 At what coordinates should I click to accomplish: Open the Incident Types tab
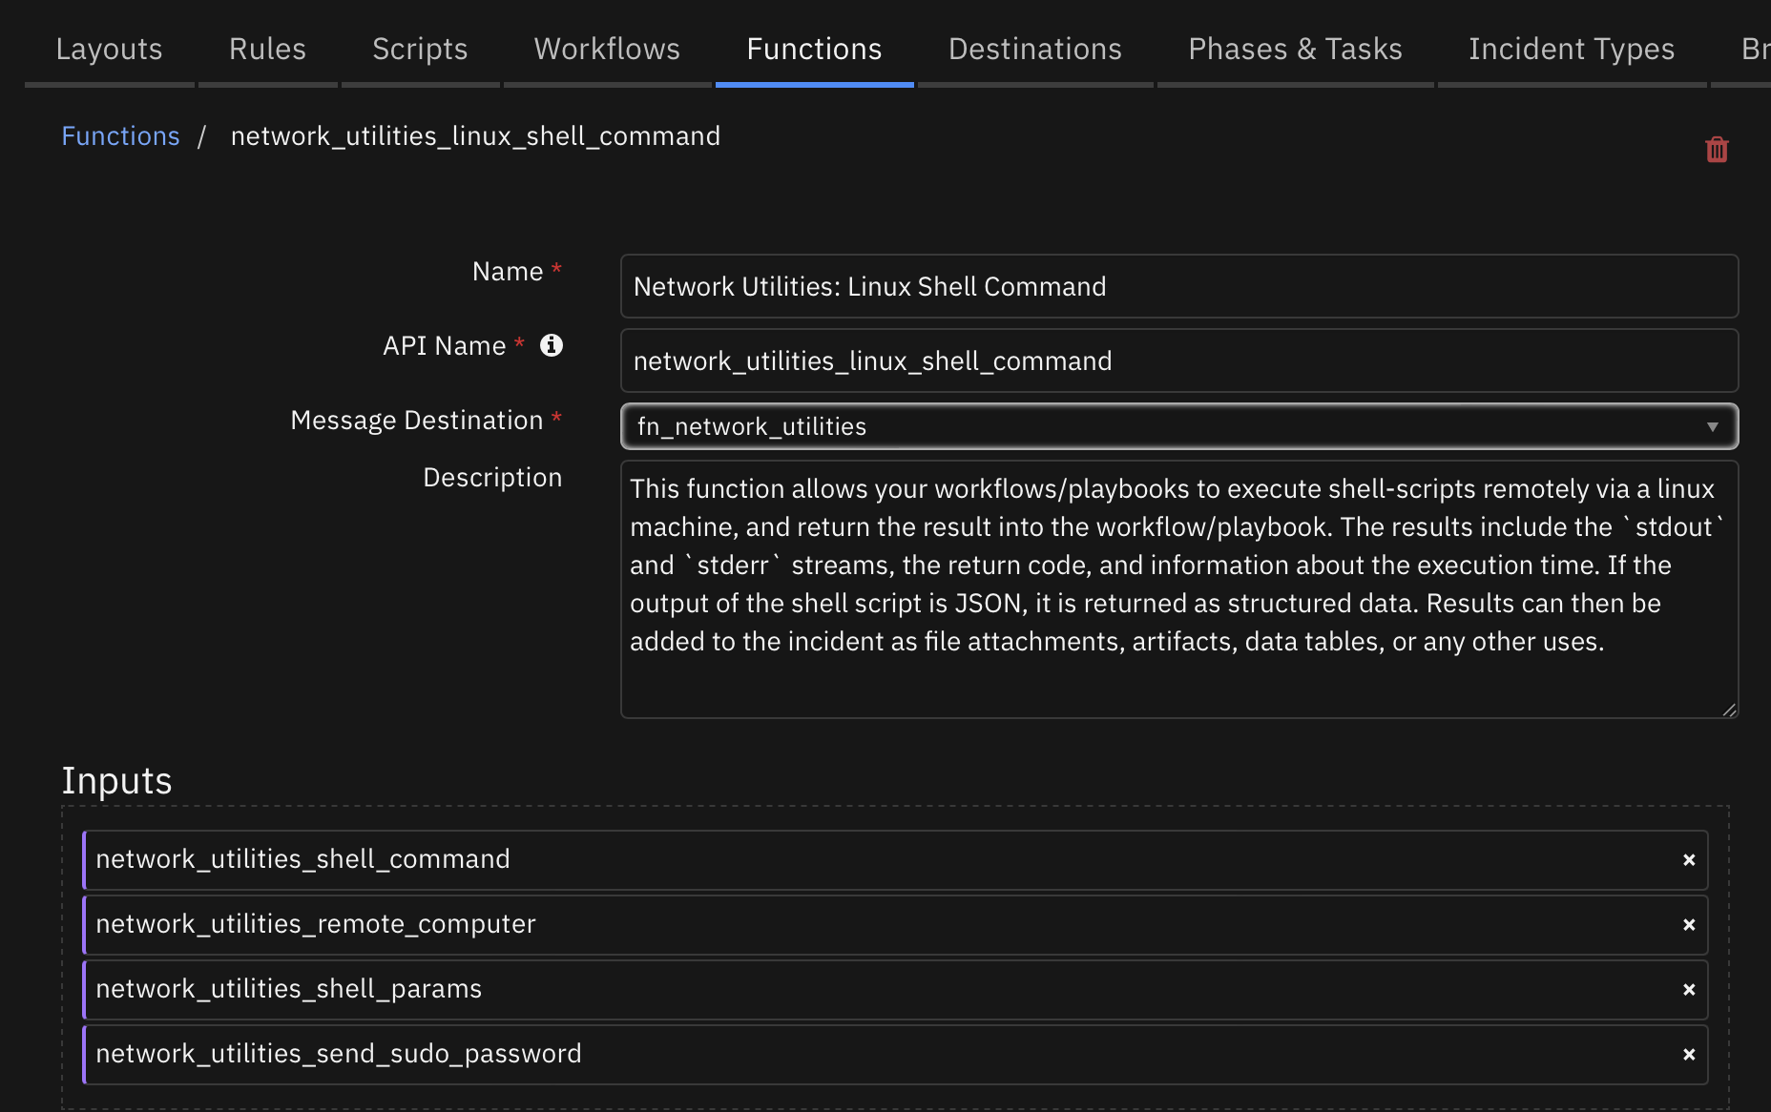(x=1572, y=49)
